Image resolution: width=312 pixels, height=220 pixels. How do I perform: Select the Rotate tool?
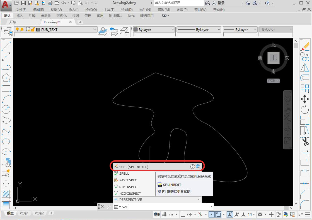(305, 109)
